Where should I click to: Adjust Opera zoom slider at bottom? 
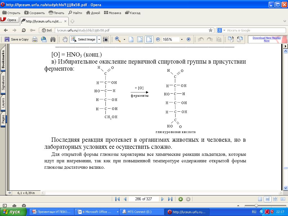256,206
